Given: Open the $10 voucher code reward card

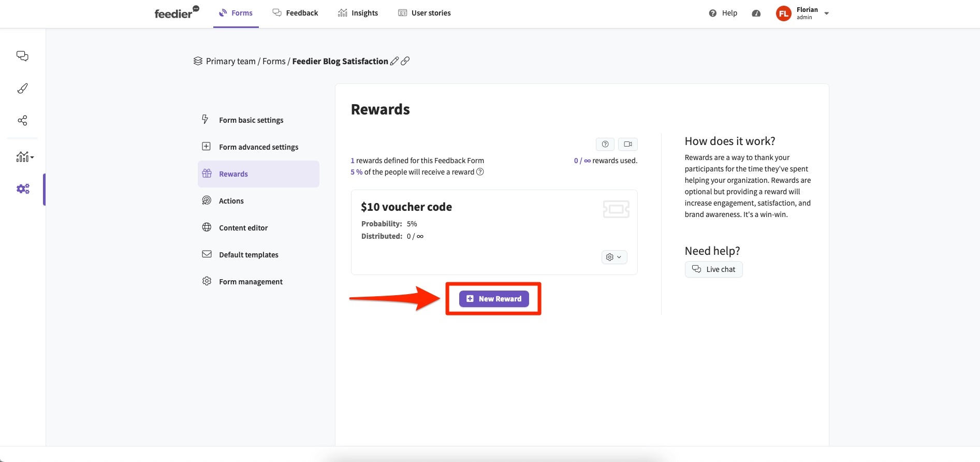Looking at the screenshot, I should pyautogui.click(x=494, y=232).
